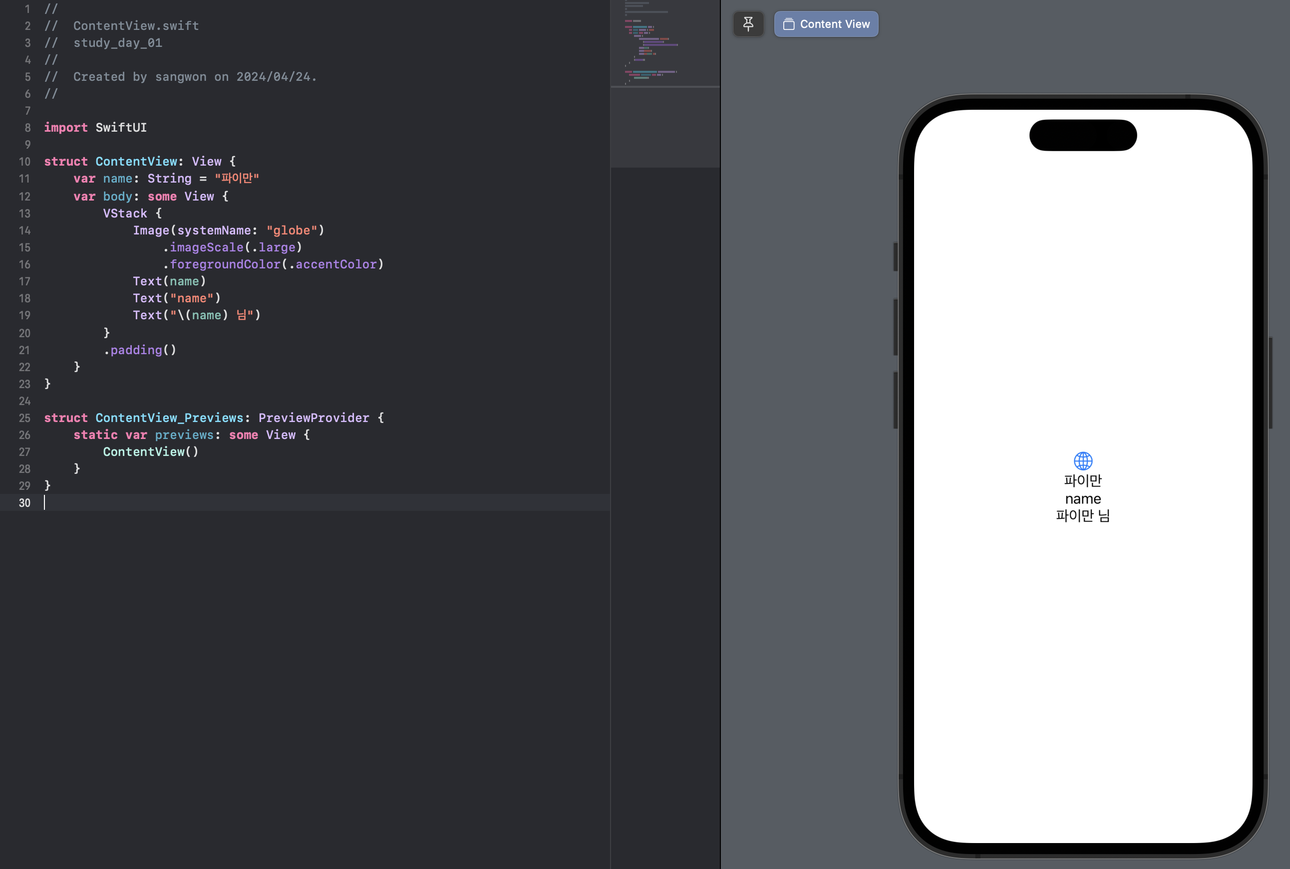Click 'SwiftUI' on line 8

tap(121, 128)
